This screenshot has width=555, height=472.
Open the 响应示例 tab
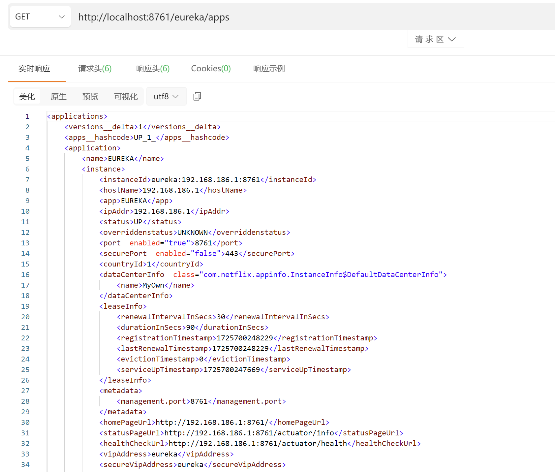point(269,69)
